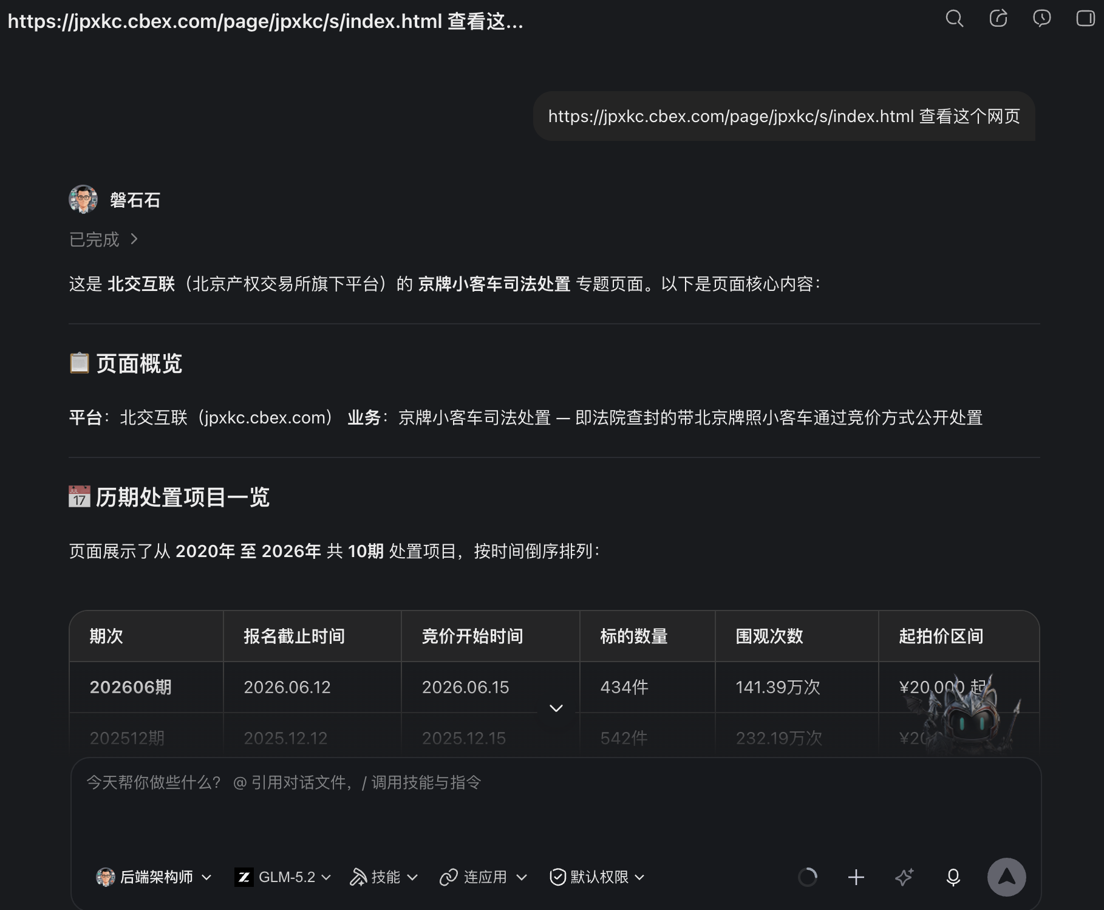Click the plus add attachment icon
Viewport: 1104px width, 910px height.
[x=856, y=877]
